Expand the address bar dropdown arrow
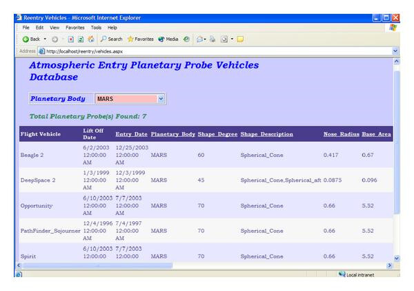 pos(395,51)
